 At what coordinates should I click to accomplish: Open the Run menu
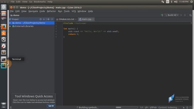(60, 11)
